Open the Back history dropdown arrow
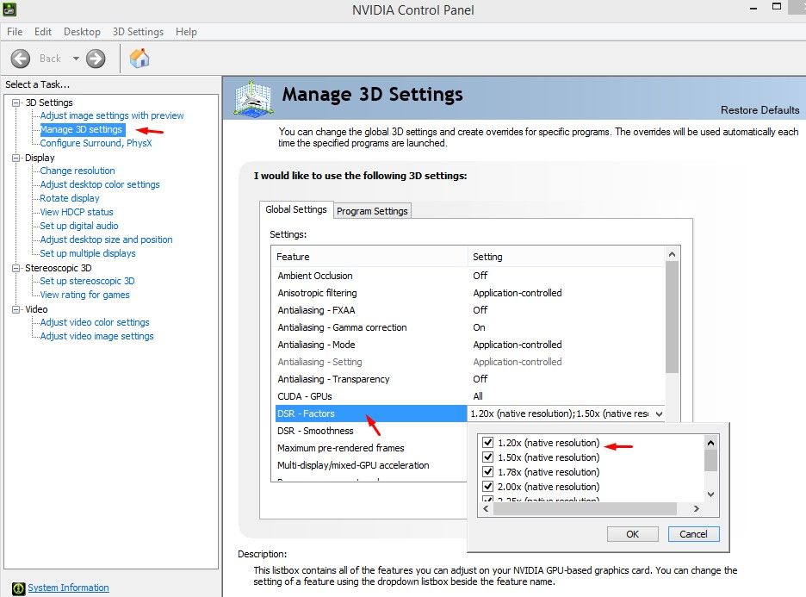This screenshot has height=597, width=806. [76, 59]
